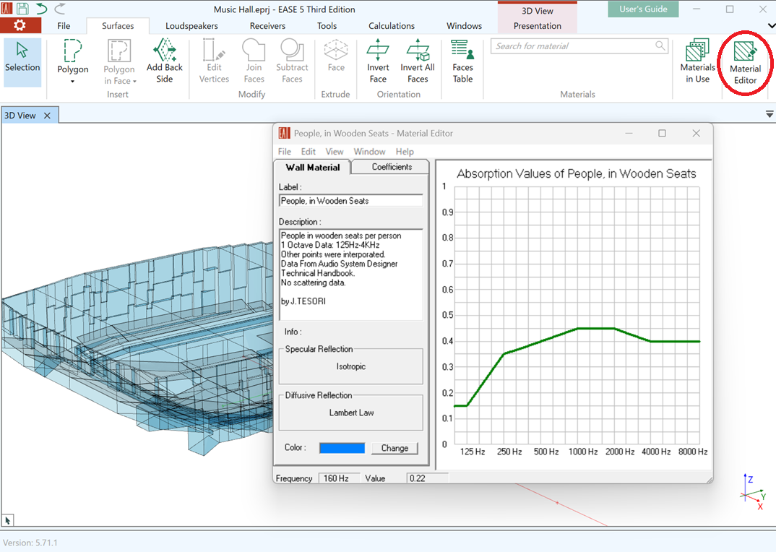Click the Isotropic specular reflection setting
This screenshot has width=776, height=552.
[351, 366]
